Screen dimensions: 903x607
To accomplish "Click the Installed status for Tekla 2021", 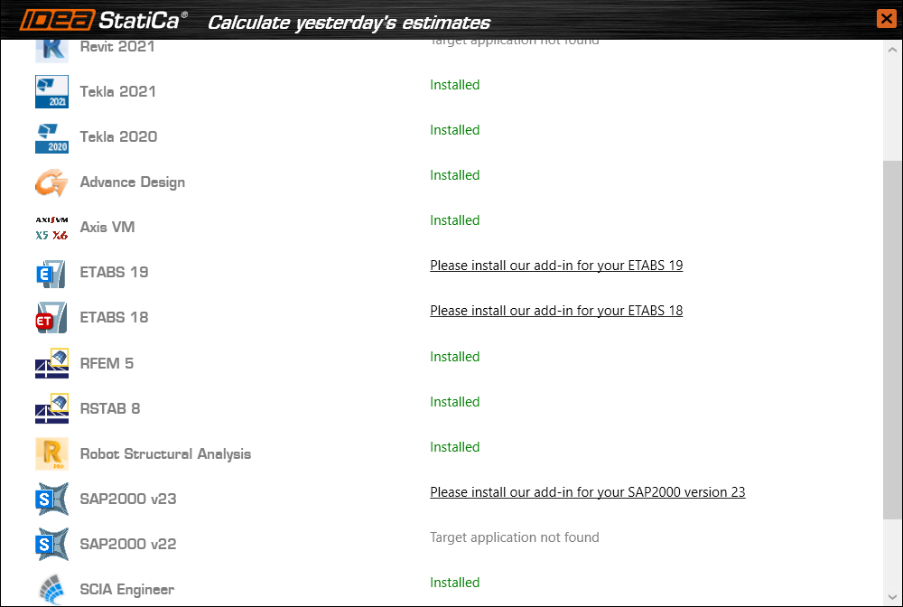I will coord(454,85).
